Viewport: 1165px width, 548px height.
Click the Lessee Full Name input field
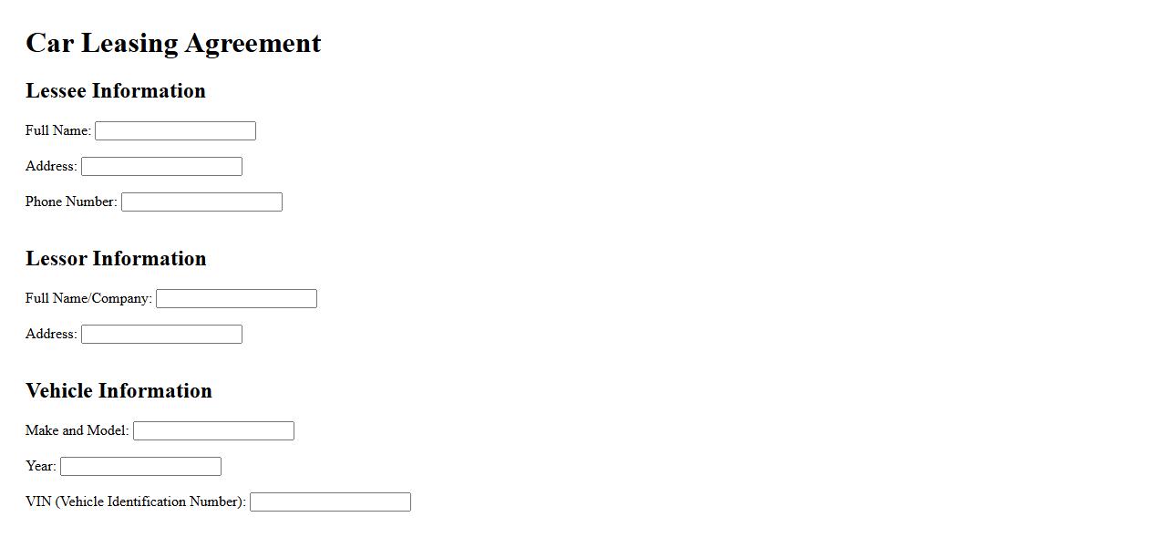click(x=175, y=131)
